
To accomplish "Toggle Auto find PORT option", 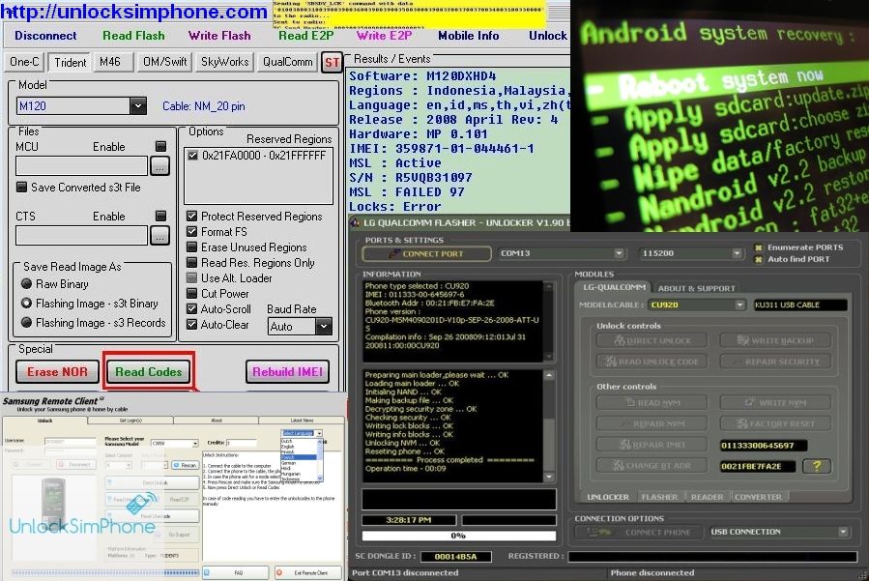I will pos(758,259).
